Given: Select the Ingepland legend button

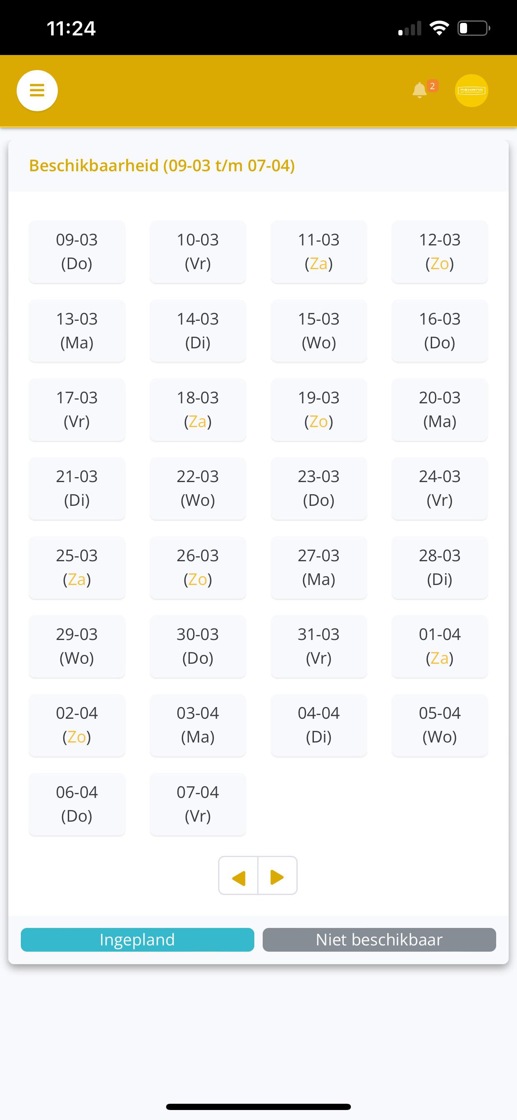Looking at the screenshot, I should (137, 940).
